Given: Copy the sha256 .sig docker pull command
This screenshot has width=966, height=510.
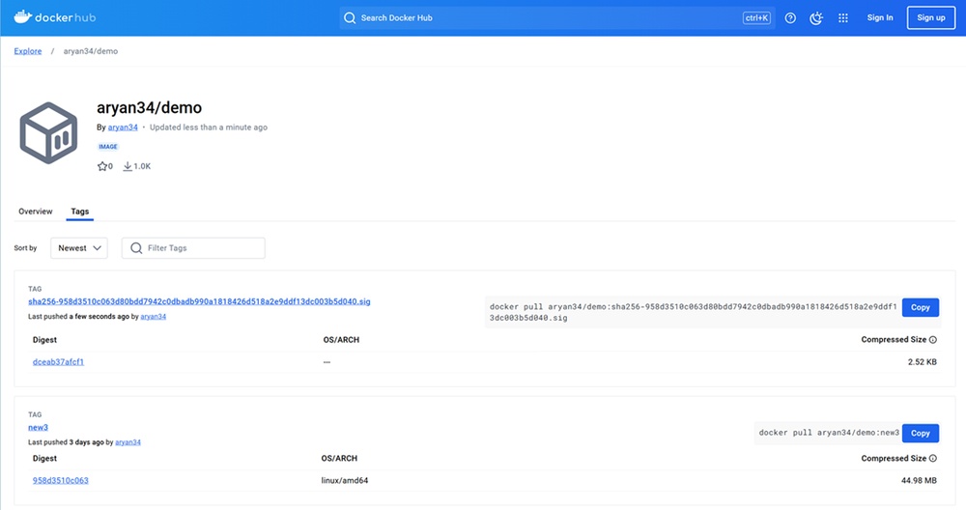Looking at the screenshot, I should point(921,307).
